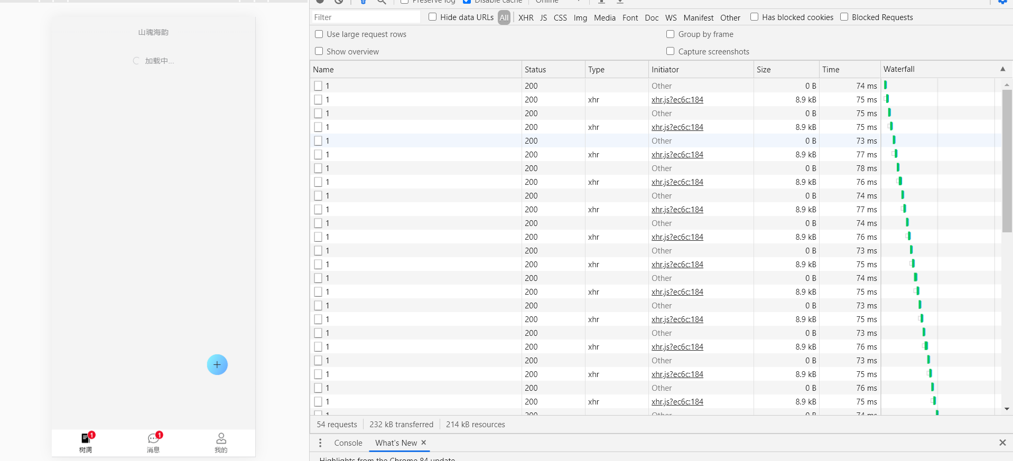The image size is (1013, 461).
Task: Select the What's New drawer tab
Action: coord(396,443)
